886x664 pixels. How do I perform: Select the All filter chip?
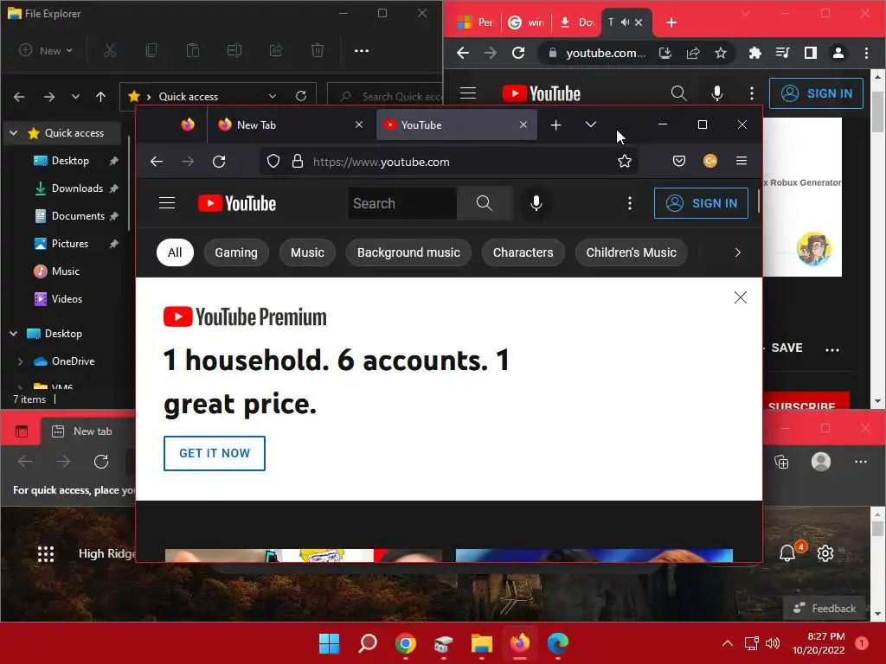coord(175,252)
